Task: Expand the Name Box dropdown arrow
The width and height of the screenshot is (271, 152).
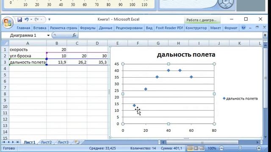Action: point(48,35)
